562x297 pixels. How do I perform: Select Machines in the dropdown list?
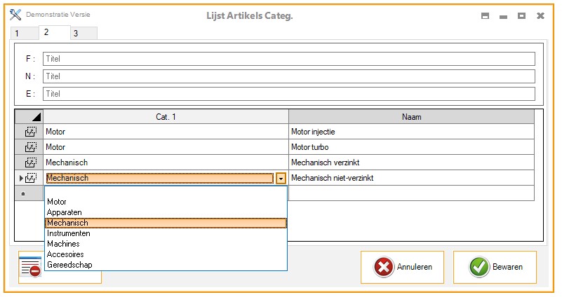(x=63, y=244)
